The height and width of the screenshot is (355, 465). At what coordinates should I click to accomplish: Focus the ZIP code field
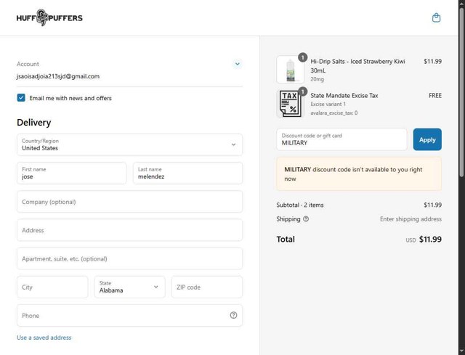point(206,287)
